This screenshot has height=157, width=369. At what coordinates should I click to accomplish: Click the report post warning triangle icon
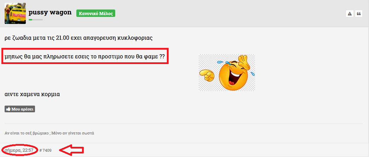(350, 14)
